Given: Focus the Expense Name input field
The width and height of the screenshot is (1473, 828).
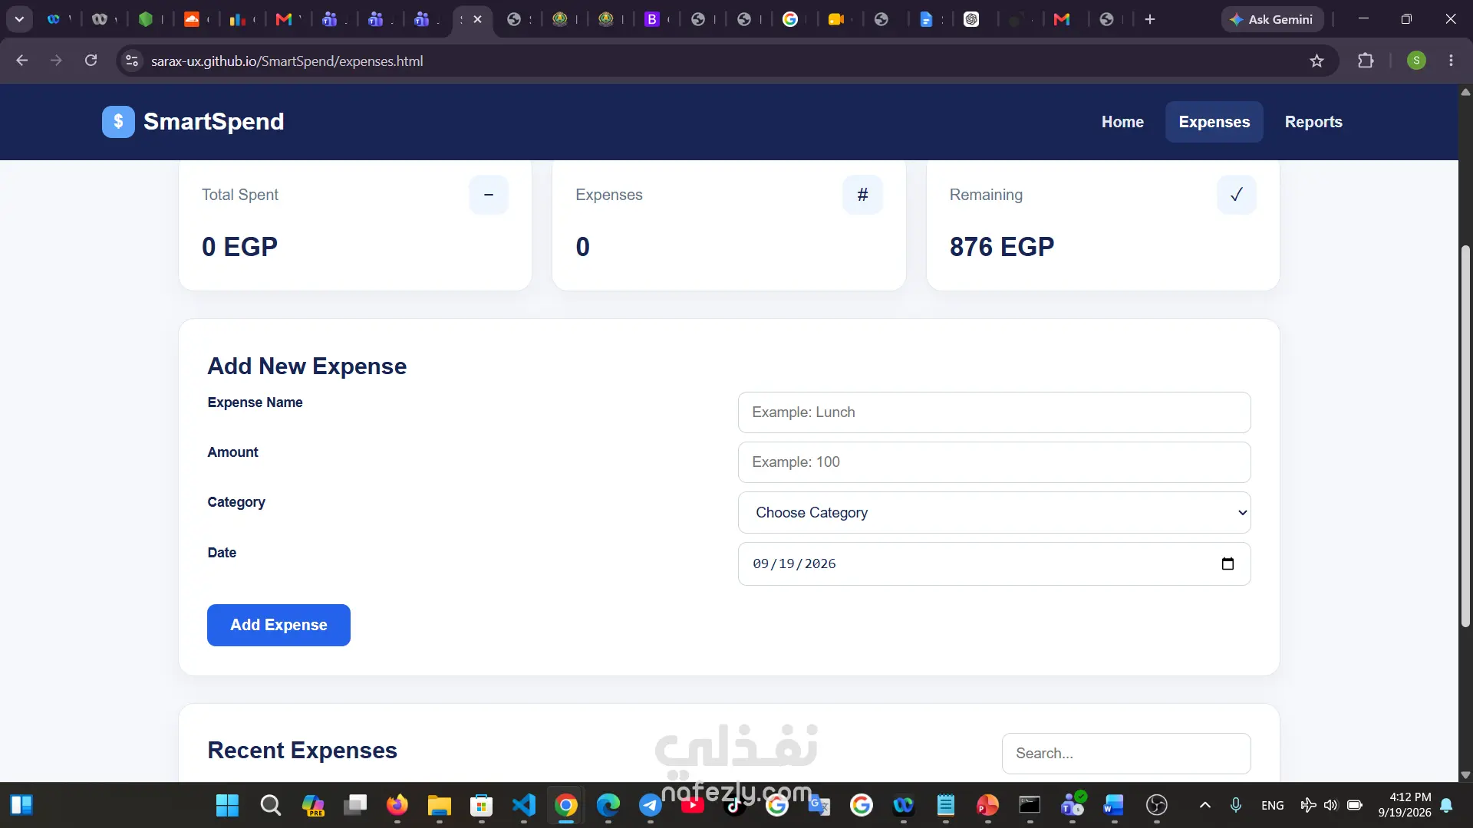Looking at the screenshot, I should click(994, 412).
